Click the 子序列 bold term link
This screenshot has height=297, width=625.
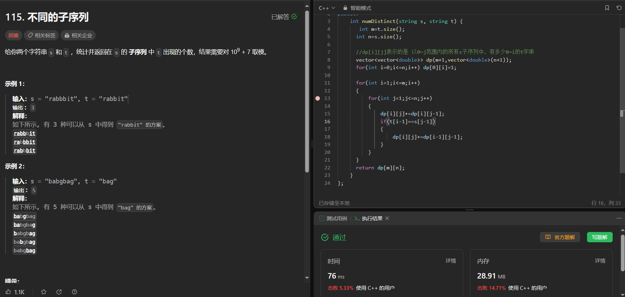(138, 52)
